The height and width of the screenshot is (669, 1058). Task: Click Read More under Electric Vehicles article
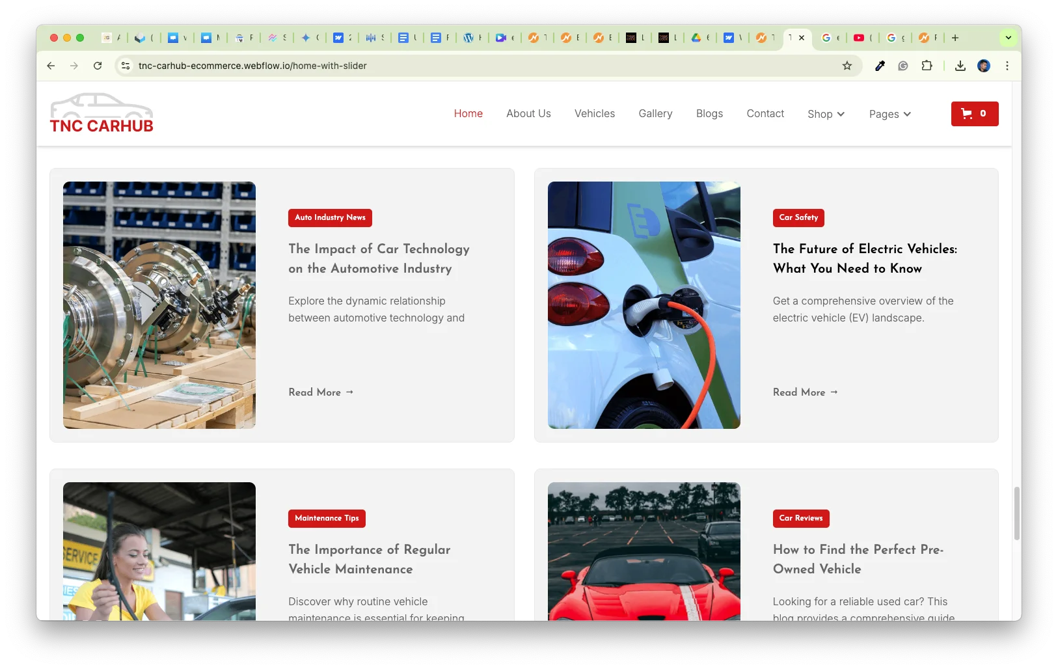pyautogui.click(x=805, y=392)
